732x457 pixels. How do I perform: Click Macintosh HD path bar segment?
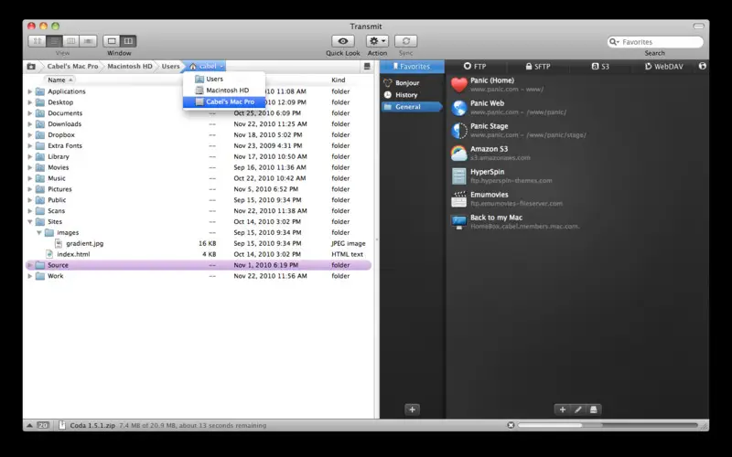click(x=130, y=66)
